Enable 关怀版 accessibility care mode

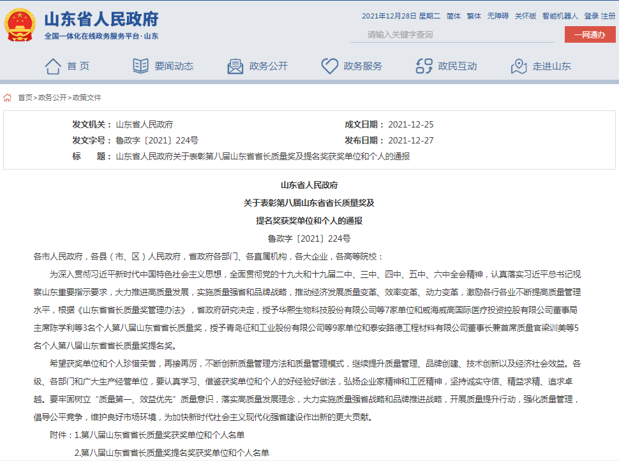click(x=525, y=16)
